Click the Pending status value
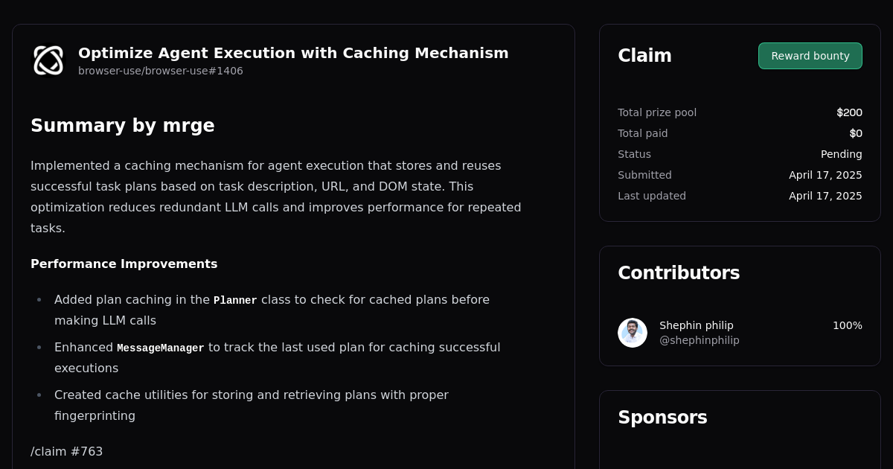893x469 pixels. (x=841, y=154)
